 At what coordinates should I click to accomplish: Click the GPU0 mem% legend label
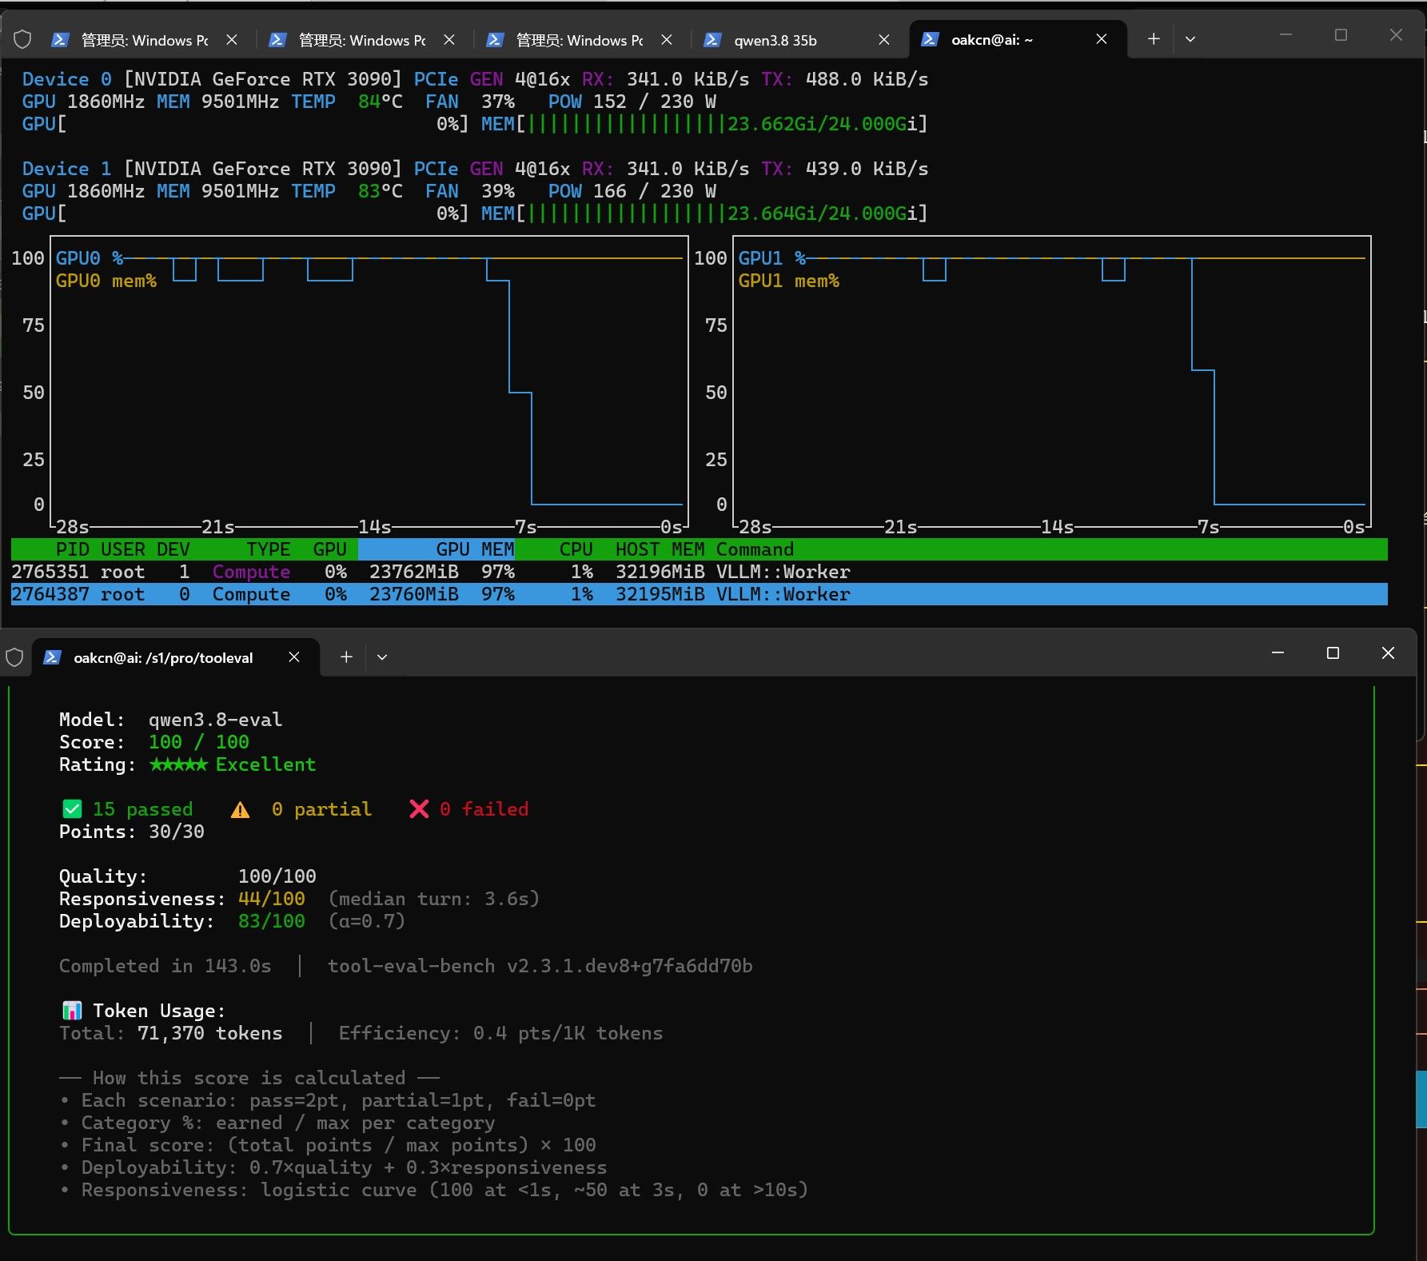(x=106, y=281)
